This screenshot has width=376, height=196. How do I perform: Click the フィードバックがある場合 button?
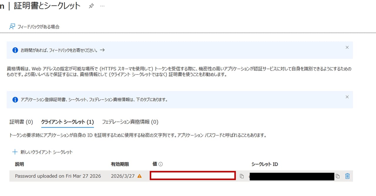[x=34, y=27]
